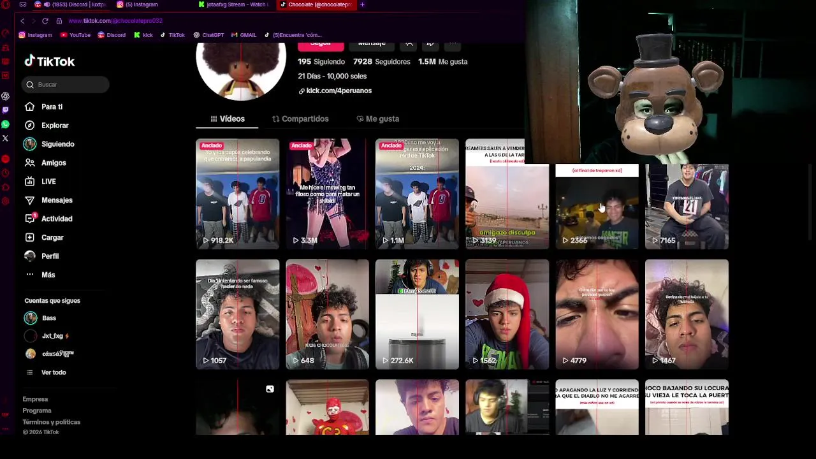Open pinned video with 918.2K views

click(238, 194)
